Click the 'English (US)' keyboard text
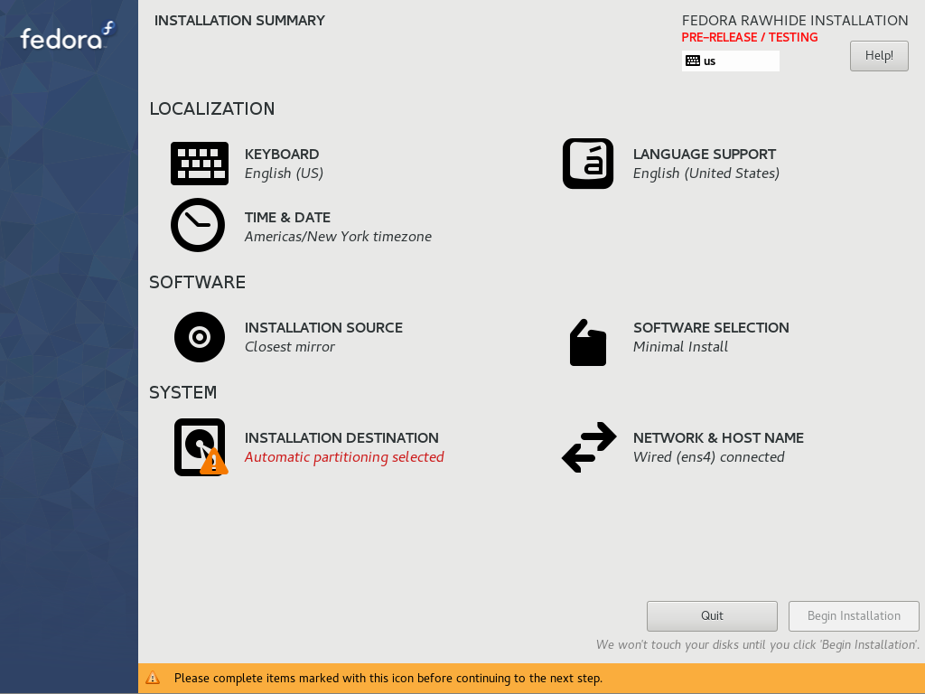925x694 pixels. [284, 173]
